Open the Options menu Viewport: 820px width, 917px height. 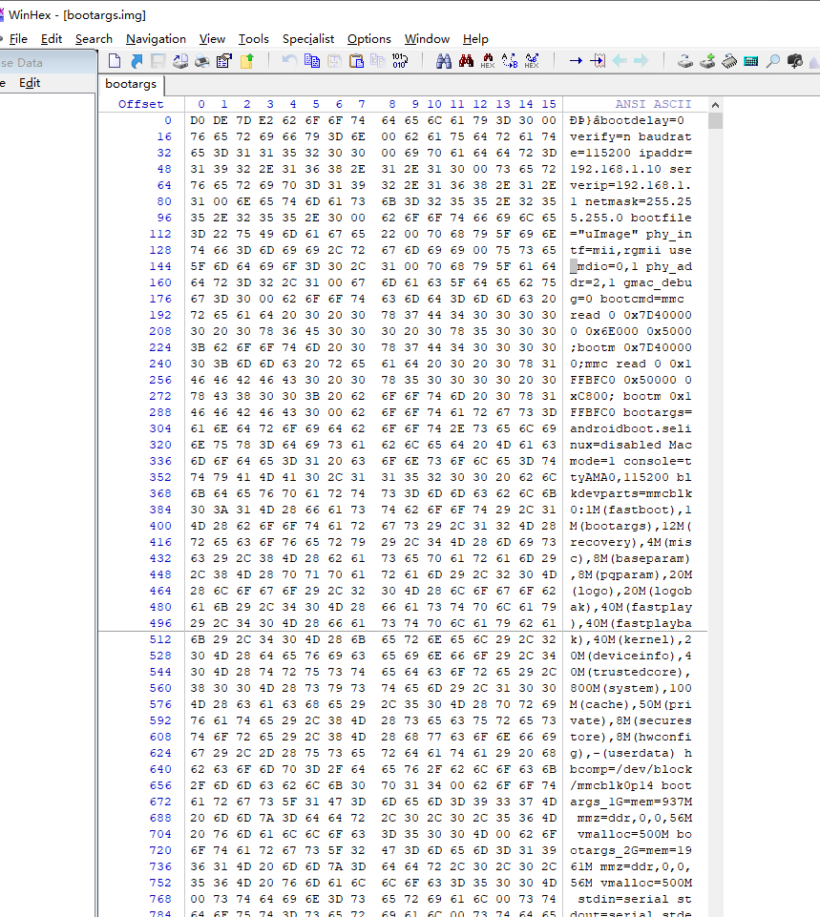point(369,39)
